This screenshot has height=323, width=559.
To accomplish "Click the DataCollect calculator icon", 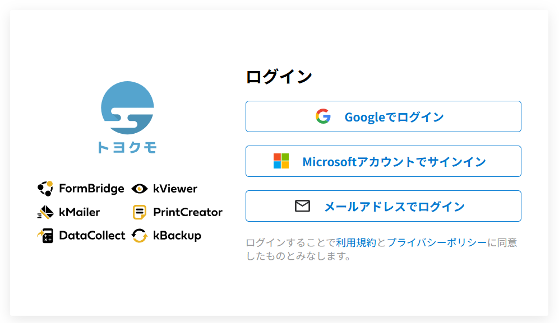I will (45, 236).
